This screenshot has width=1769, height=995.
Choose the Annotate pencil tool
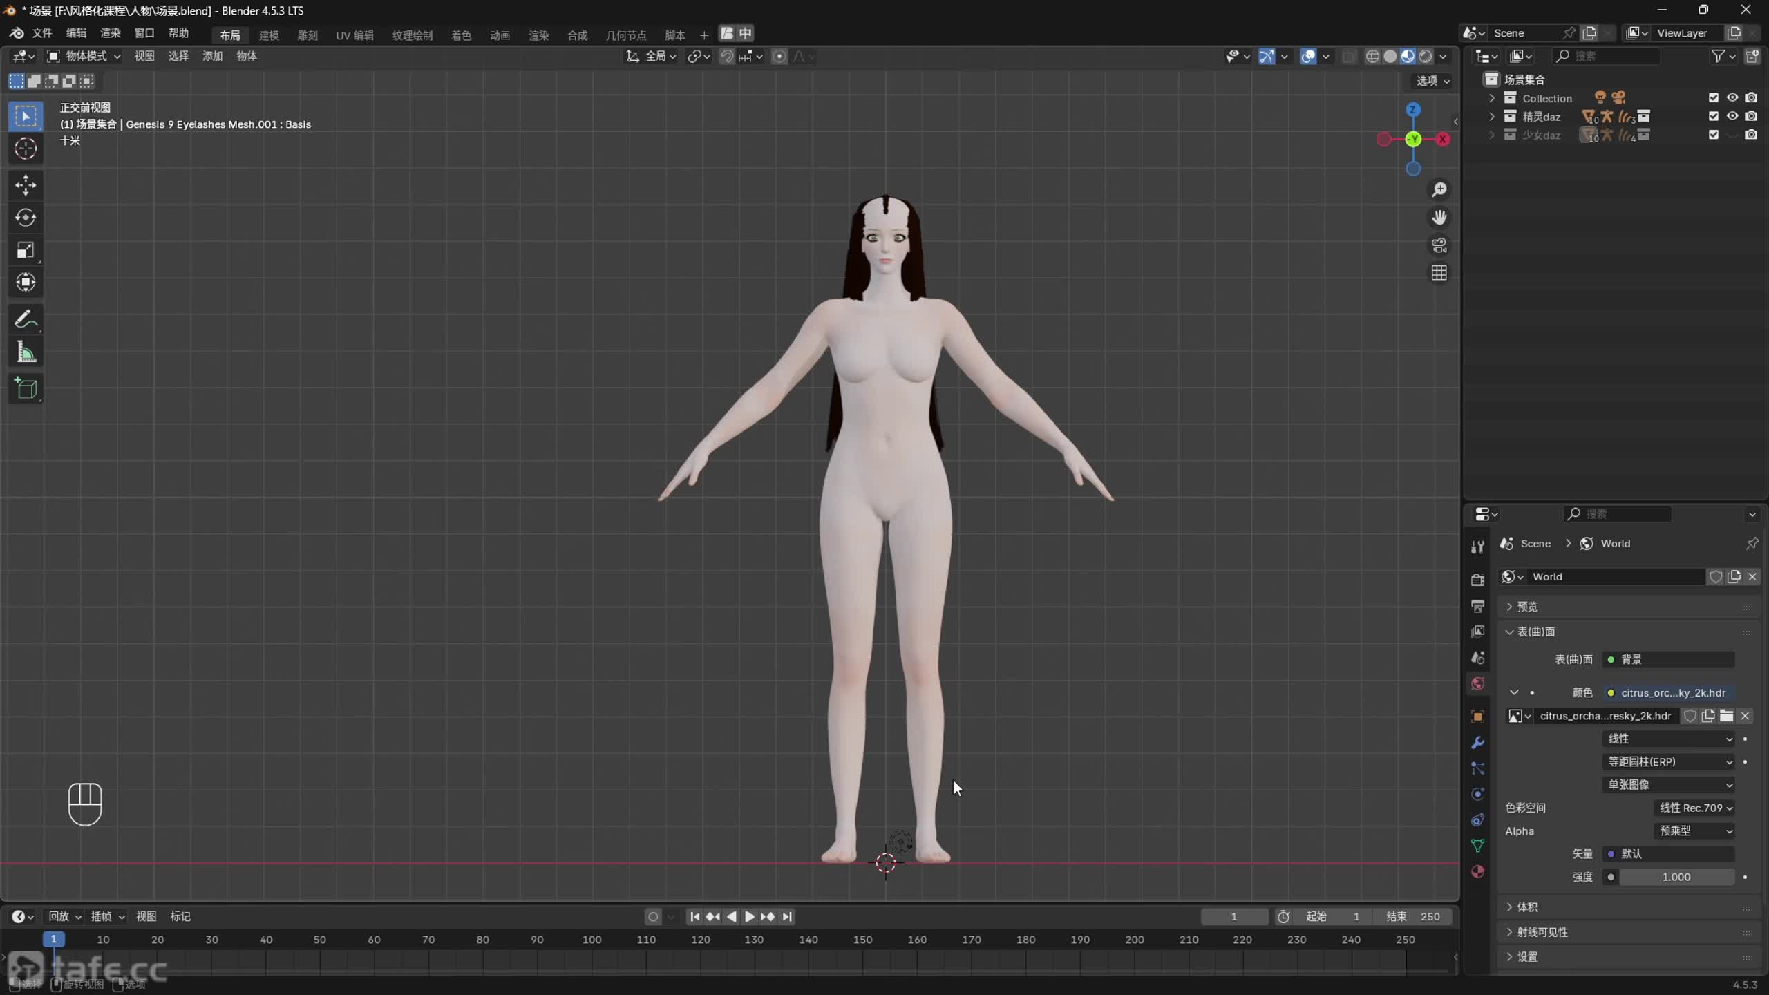coord(26,319)
